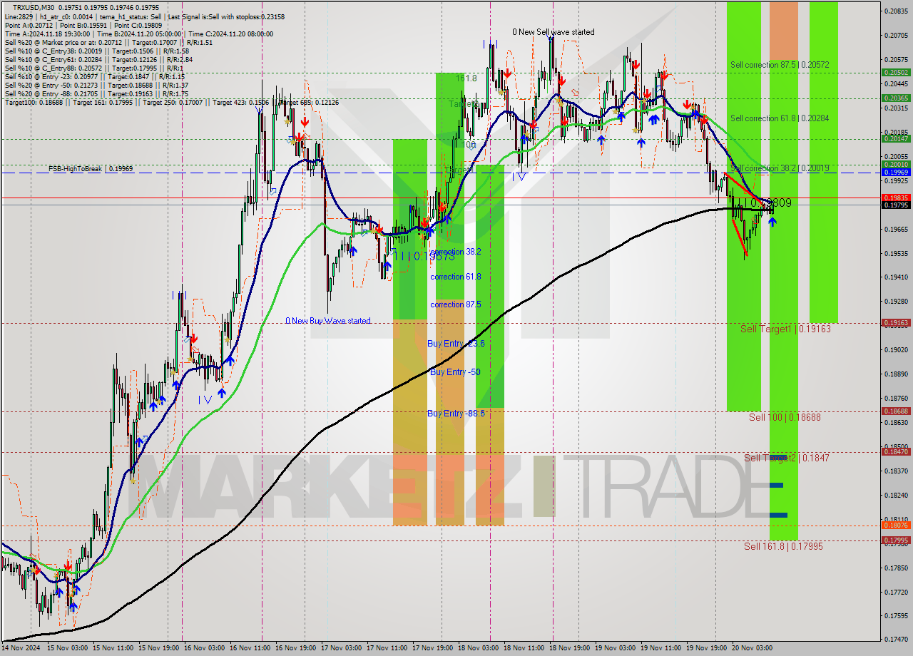Viewport: 913px width, 656px height.
Task: Click the 'Sell 100 | 0.18688' label
Action: coord(785,417)
